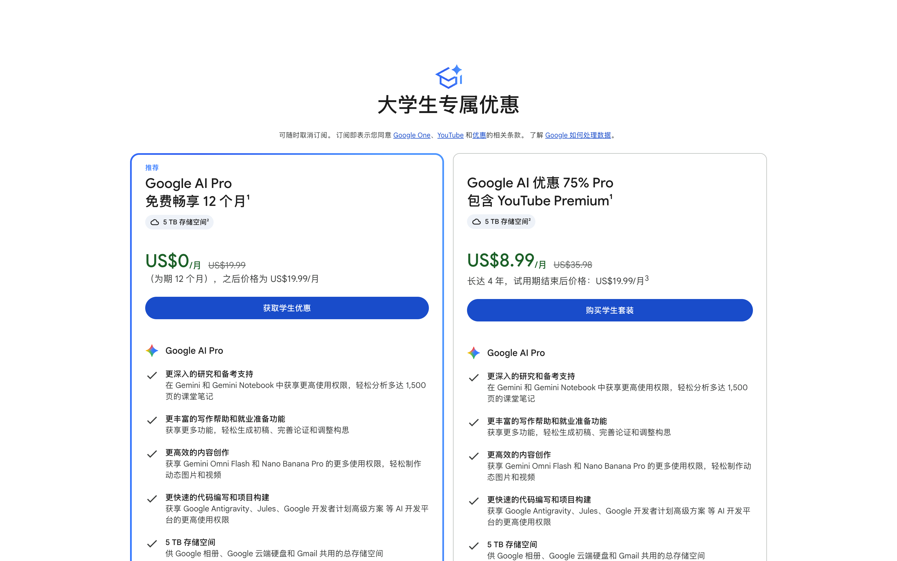897x561 pixels.
Task: Click the crossed-out US$35.98 price
Action: (573, 265)
